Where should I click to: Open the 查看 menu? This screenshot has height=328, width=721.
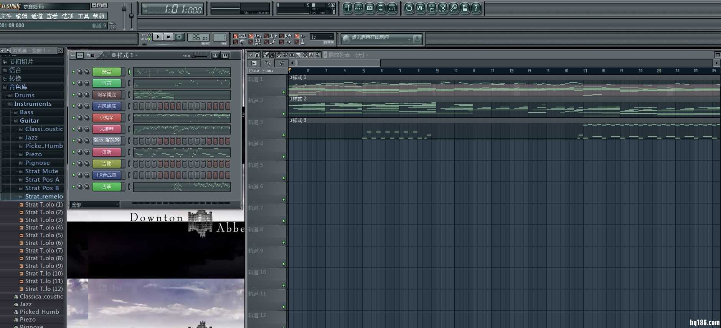click(52, 16)
